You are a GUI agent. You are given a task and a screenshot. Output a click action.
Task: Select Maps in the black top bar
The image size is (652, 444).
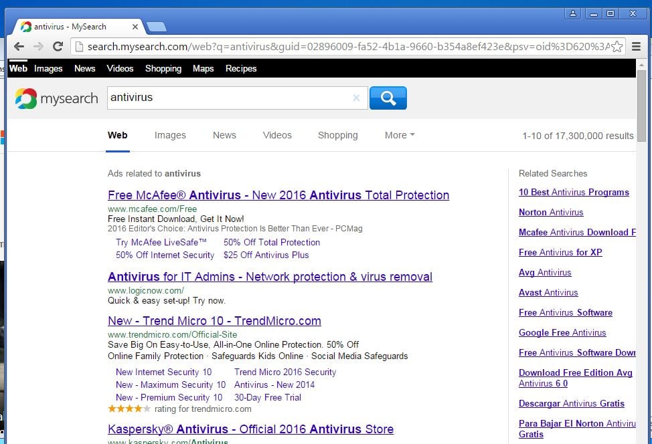click(x=203, y=68)
